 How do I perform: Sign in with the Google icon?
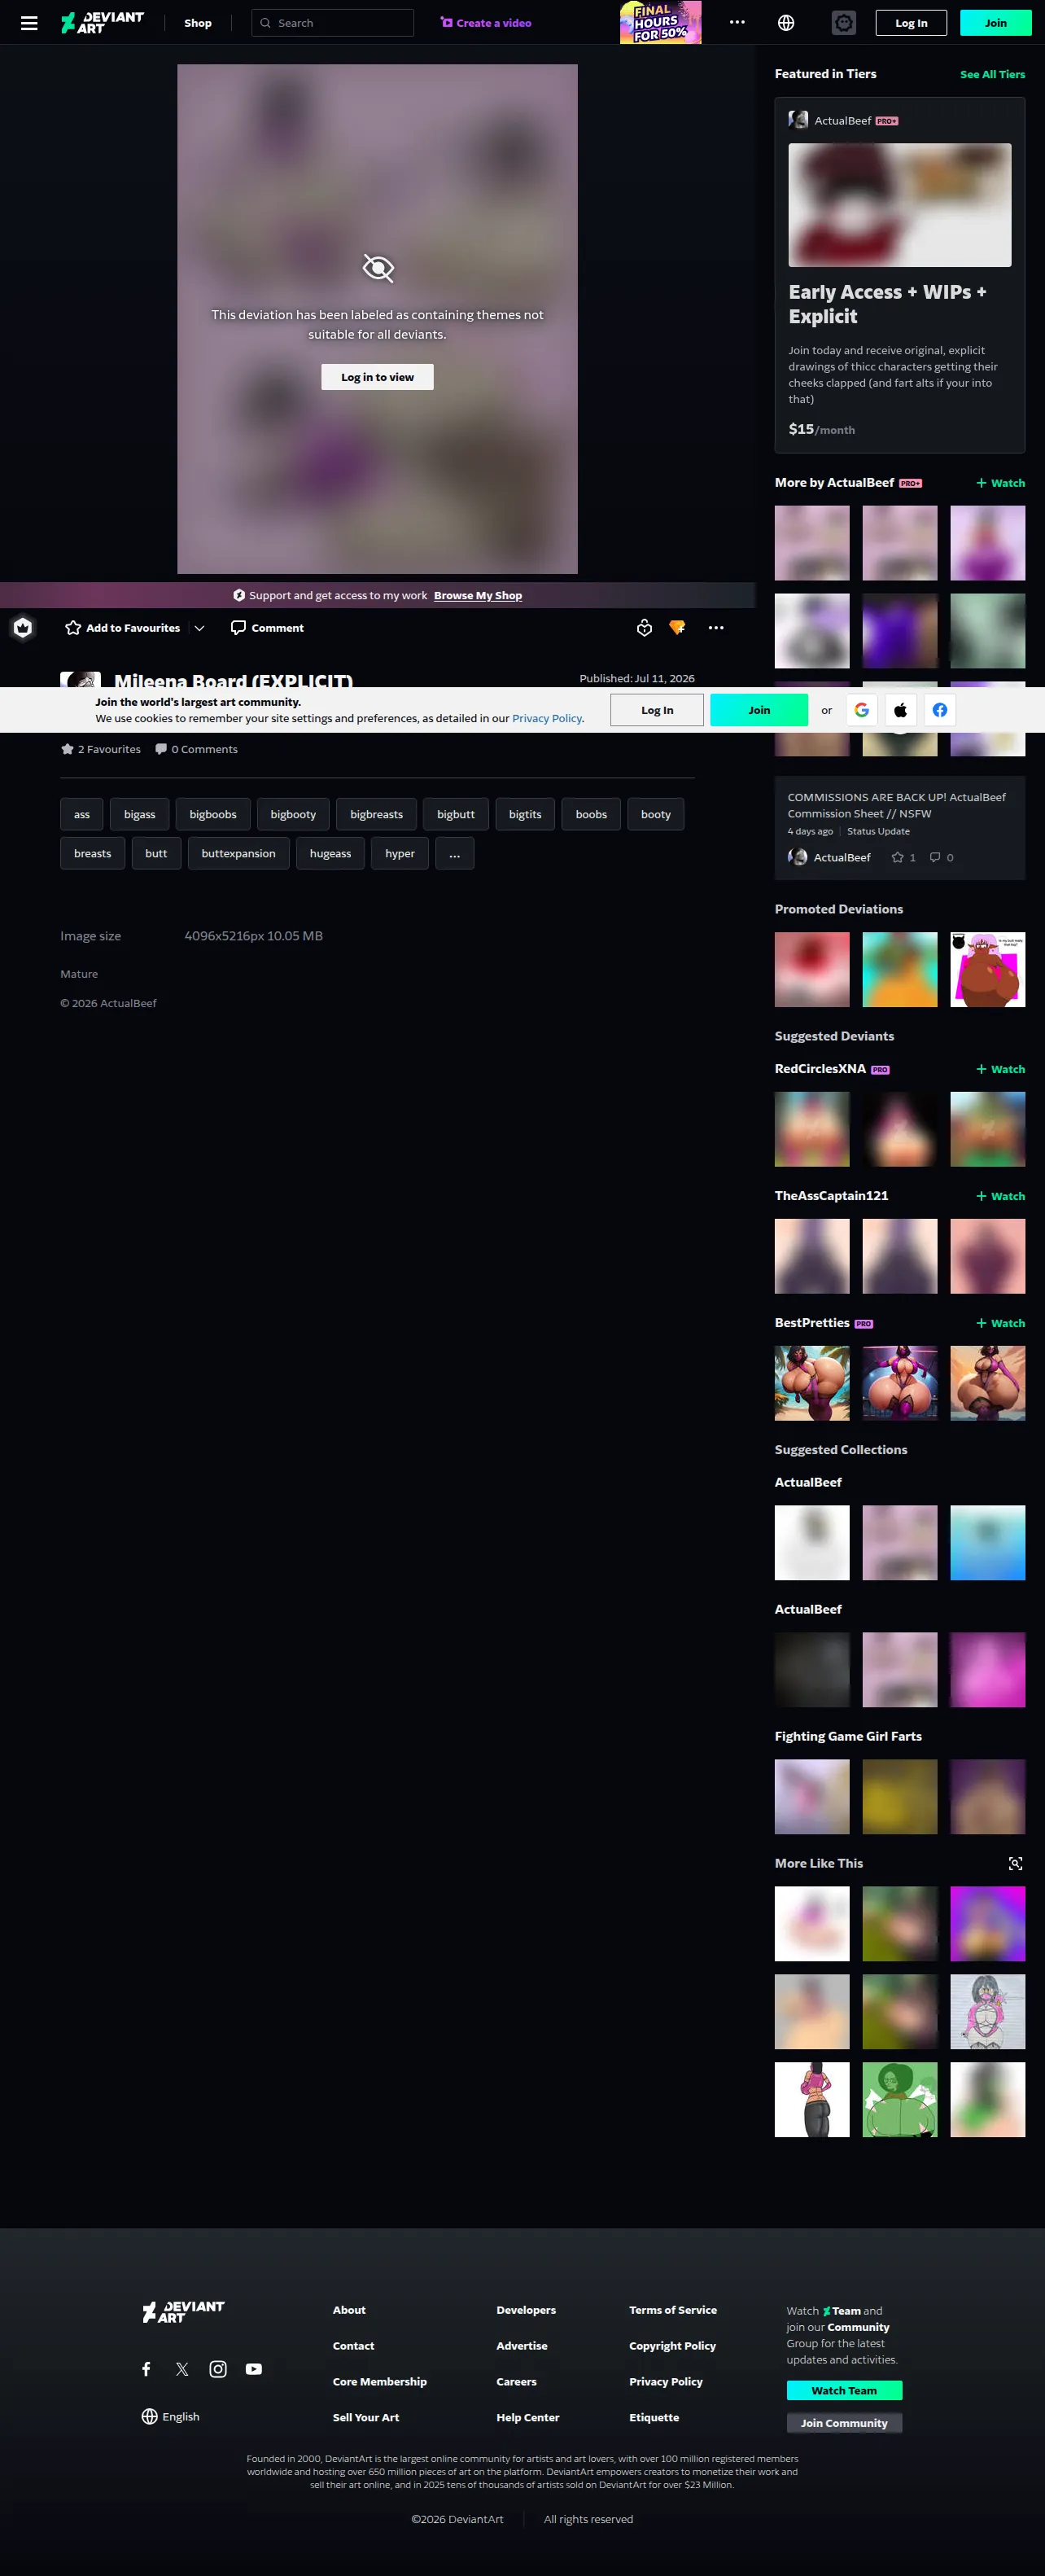862,710
